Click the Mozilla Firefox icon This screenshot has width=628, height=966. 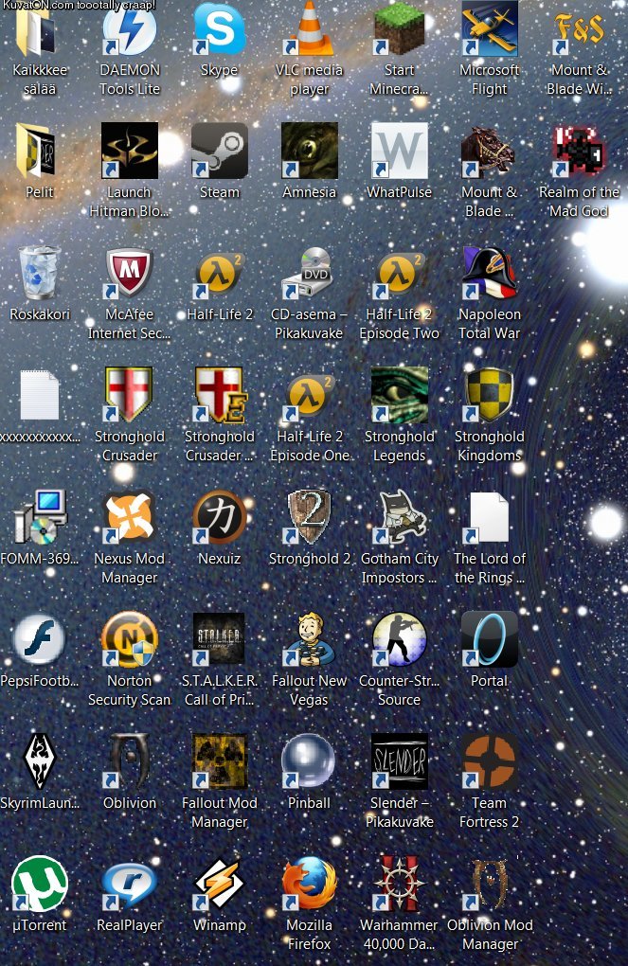309,885
